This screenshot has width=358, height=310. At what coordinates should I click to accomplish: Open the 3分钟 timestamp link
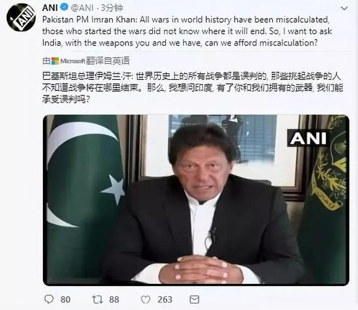(x=112, y=8)
